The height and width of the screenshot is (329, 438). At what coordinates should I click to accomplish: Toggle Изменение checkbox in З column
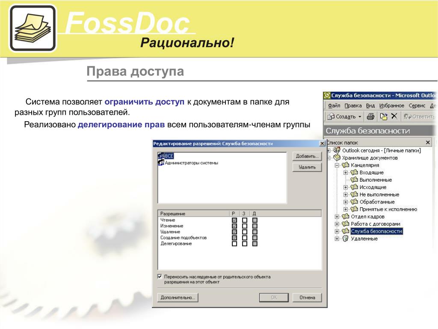[244, 226]
